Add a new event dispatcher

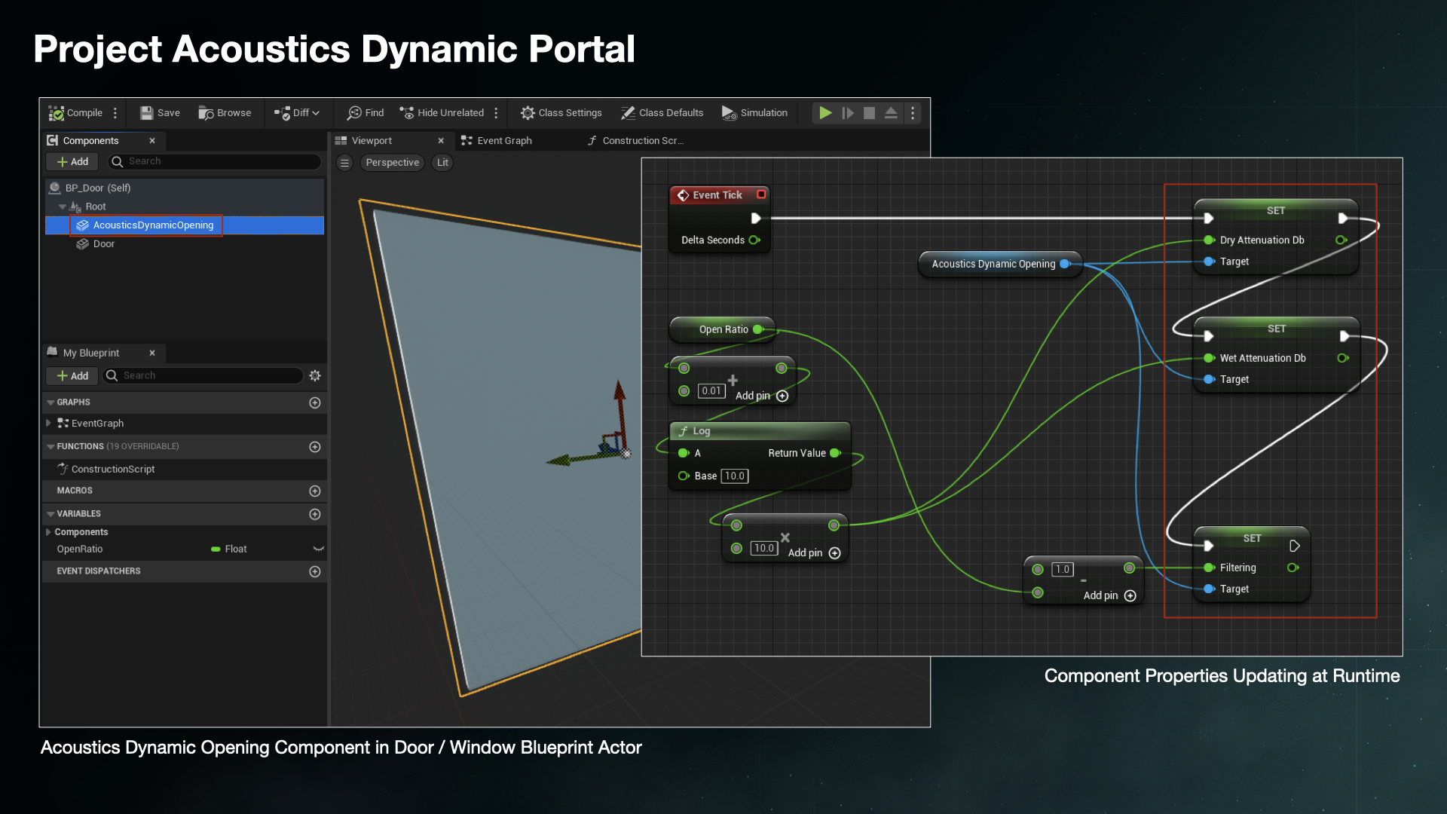click(x=315, y=571)
